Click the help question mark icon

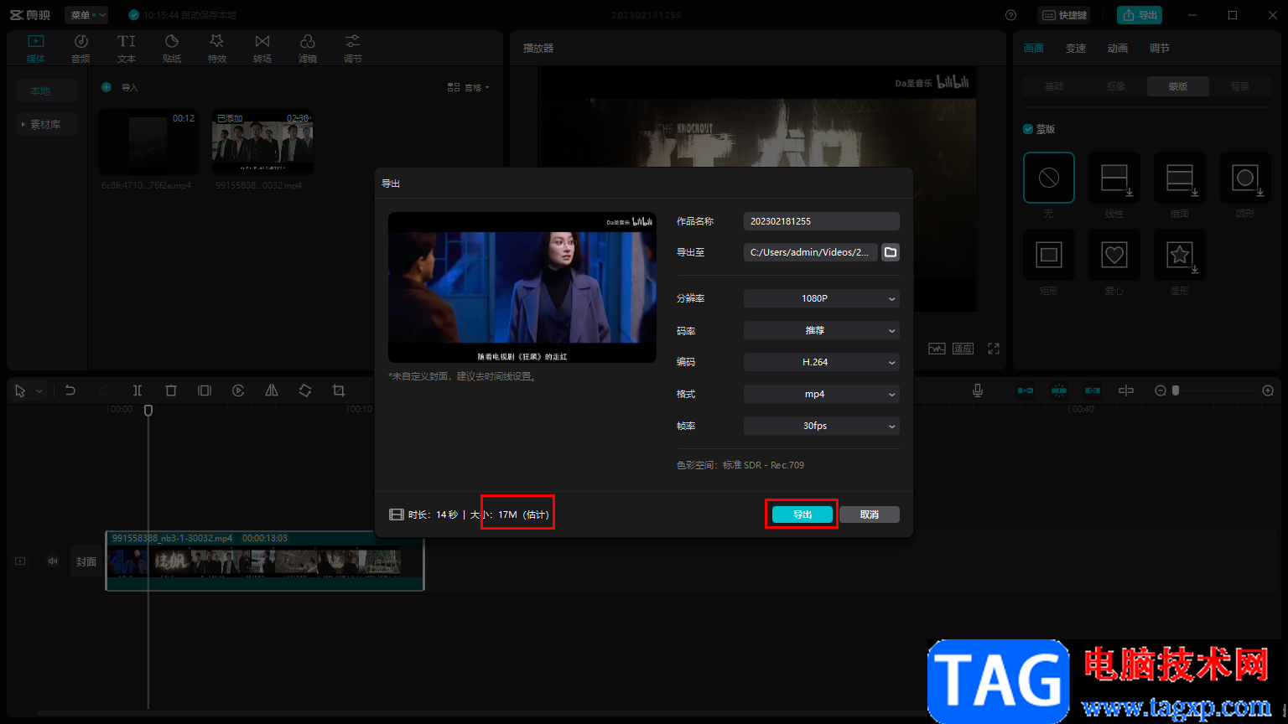click(1010, 15)
